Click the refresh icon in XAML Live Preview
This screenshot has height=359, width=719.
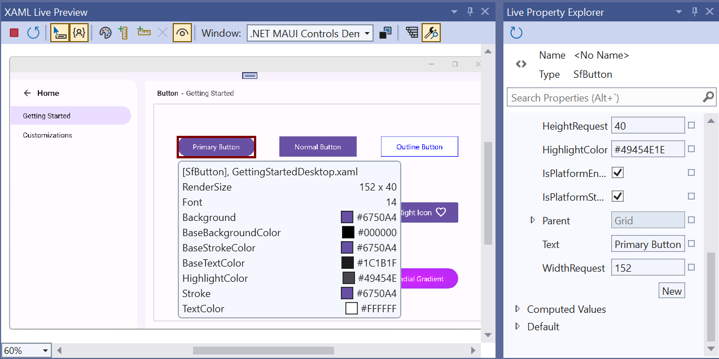(33, 33)
